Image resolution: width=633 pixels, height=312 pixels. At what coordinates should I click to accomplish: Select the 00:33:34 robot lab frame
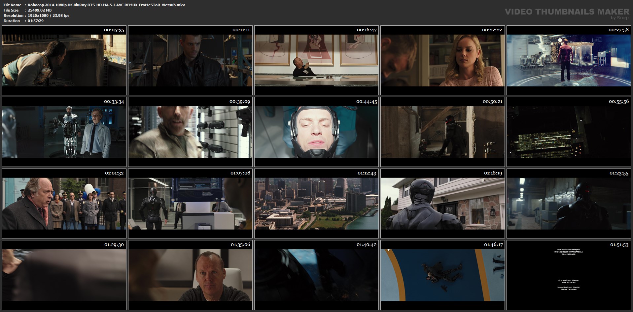click(x=64, y=132)
